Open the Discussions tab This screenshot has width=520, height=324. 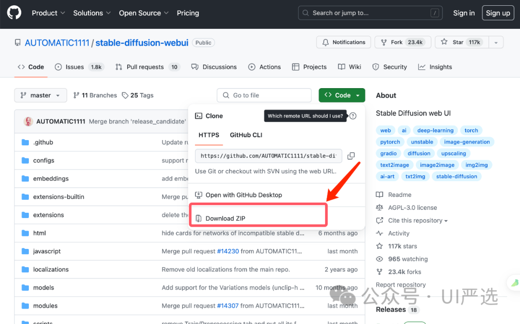(x=214, y=67)
